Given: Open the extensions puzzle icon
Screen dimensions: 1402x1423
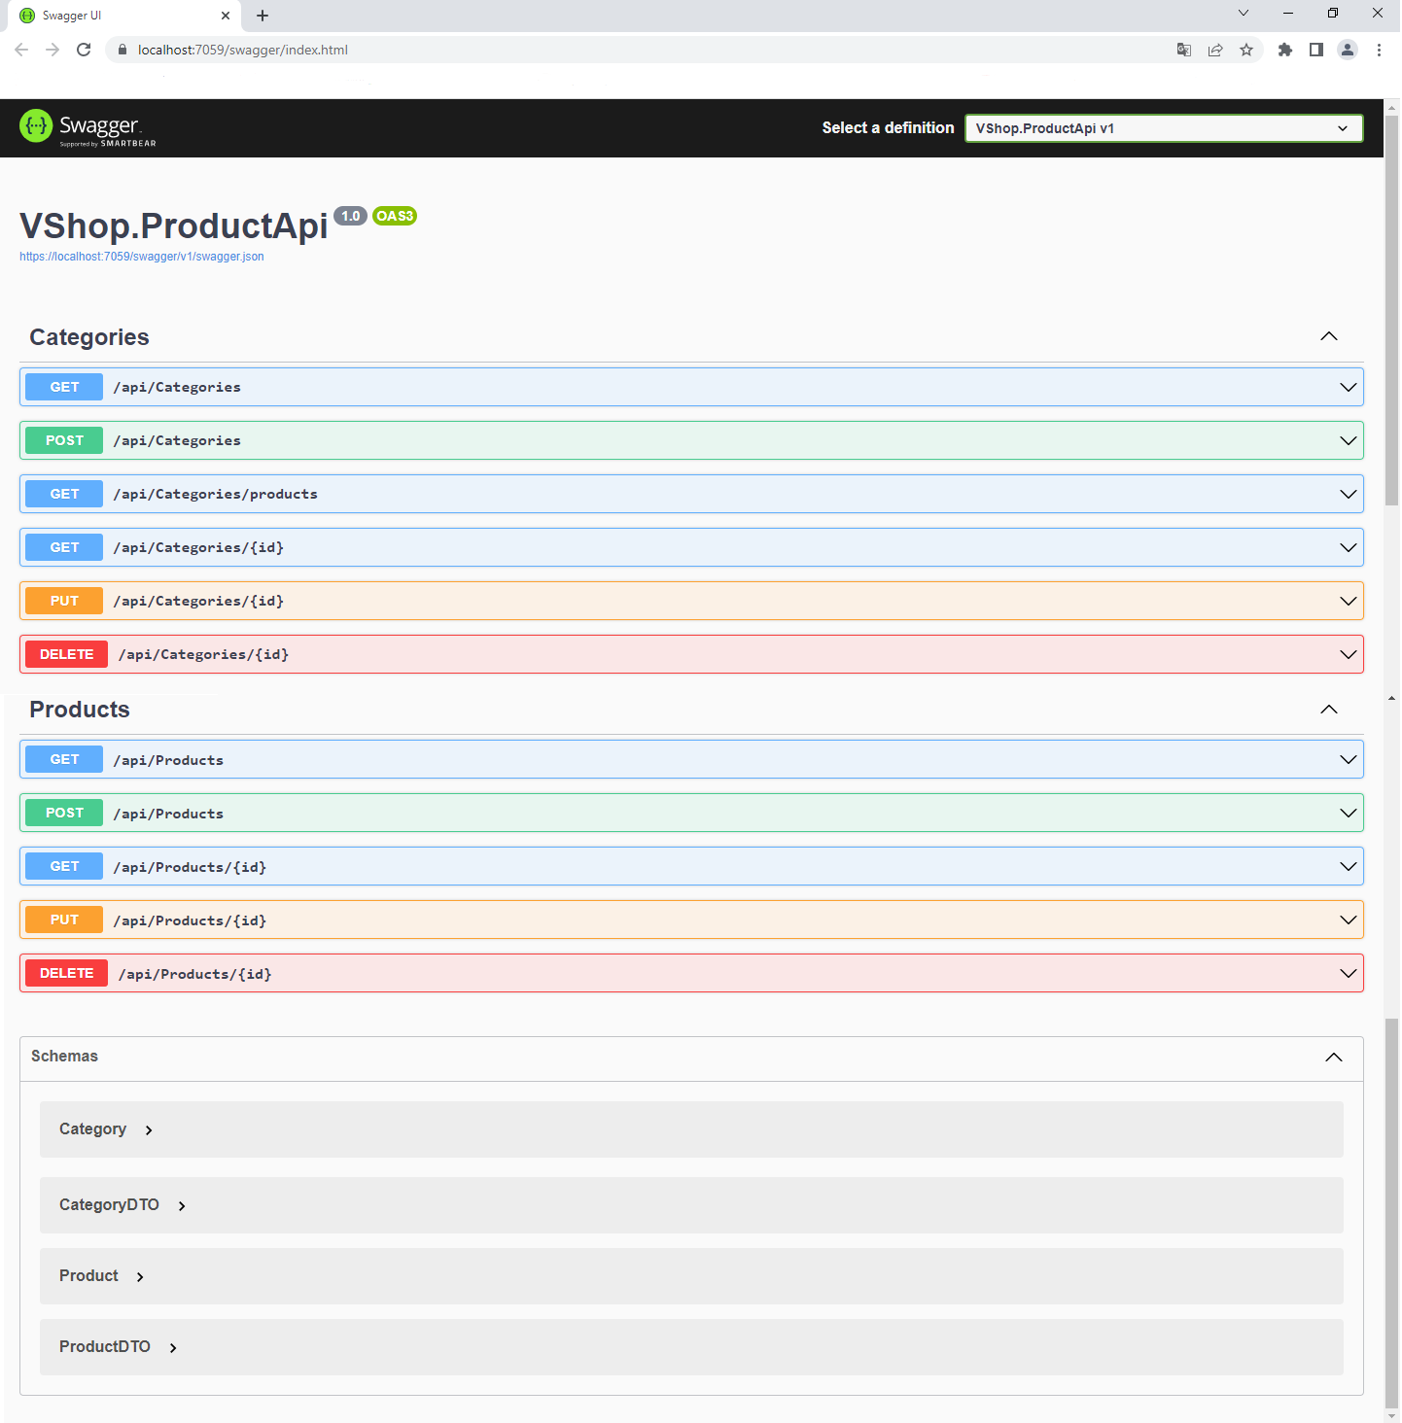Looking at the screenshot, I should tap(1285, 50).
